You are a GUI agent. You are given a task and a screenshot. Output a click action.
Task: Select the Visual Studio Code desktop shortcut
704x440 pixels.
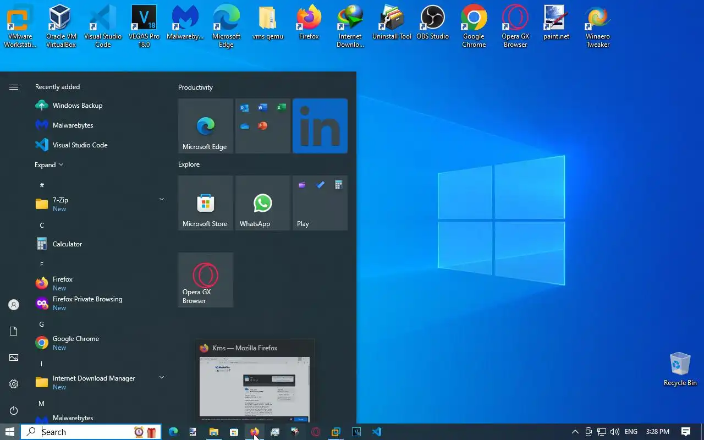coord(103,26)
